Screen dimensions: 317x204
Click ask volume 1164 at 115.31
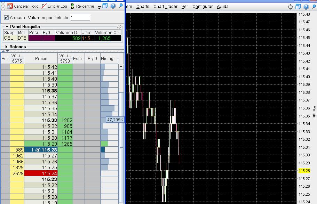[65, 132]
